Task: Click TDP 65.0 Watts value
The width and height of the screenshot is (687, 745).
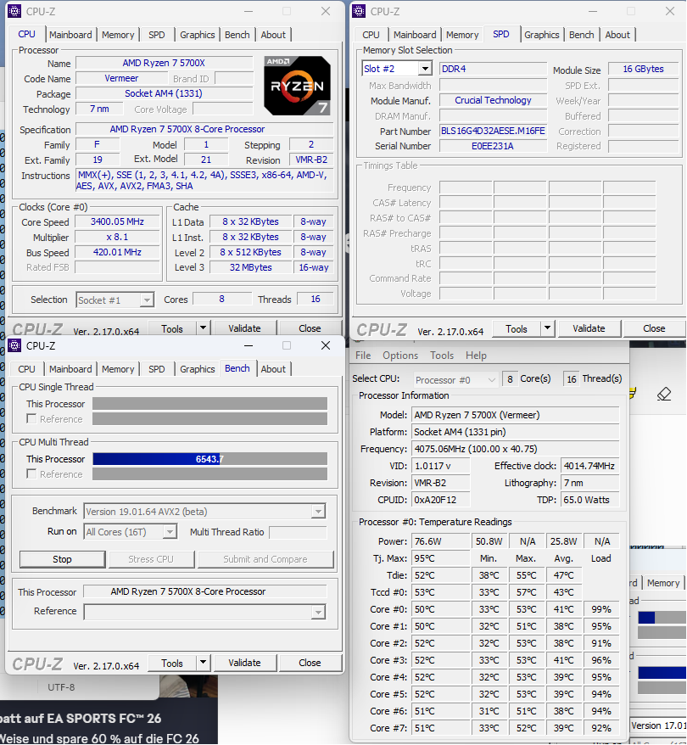Action: pos(589,500)
